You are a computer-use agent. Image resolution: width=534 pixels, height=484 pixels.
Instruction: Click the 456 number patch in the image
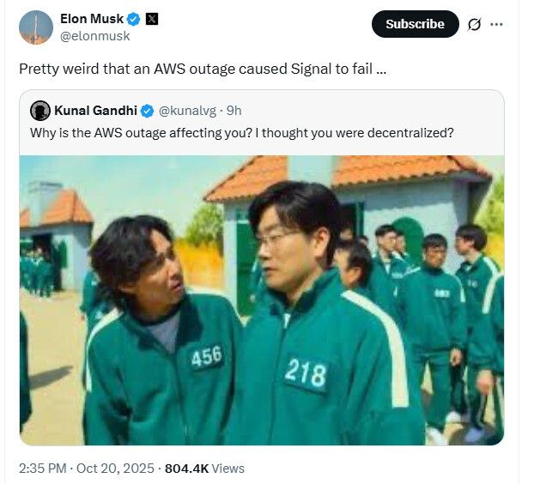pos(206,356)
